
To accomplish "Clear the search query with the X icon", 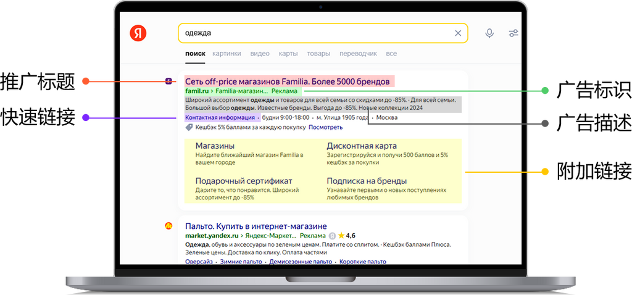I will 458,33.
